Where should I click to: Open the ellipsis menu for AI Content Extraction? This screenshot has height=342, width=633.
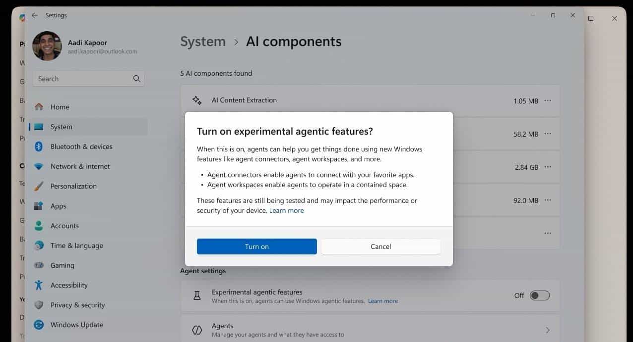548,100
